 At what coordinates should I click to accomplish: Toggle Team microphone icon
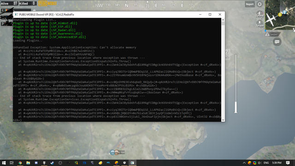click(x=260, y=23)
